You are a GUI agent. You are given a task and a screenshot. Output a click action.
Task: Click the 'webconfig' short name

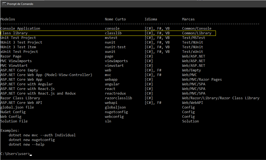114,117
